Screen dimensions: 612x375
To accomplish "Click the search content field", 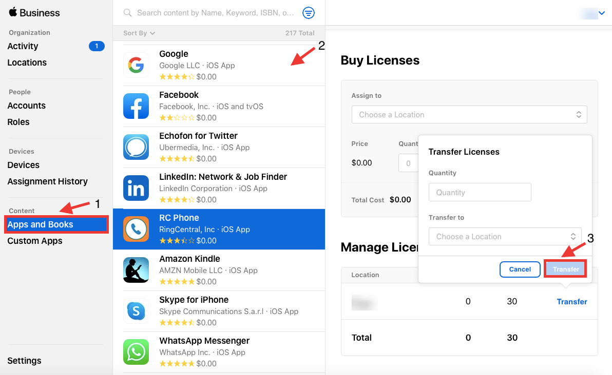I will pos(216,13).
